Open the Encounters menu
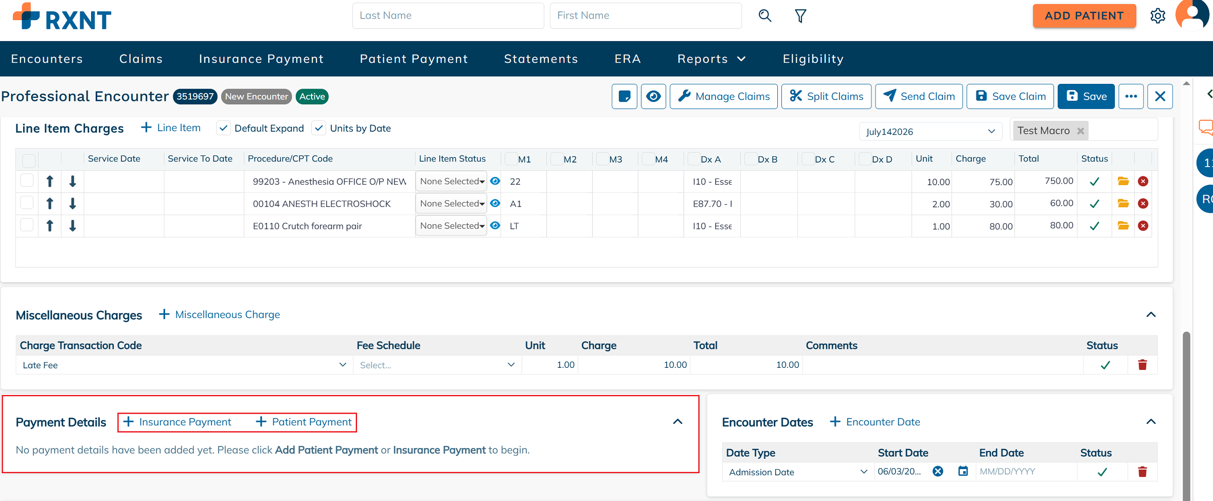 (x=47, y=59)
